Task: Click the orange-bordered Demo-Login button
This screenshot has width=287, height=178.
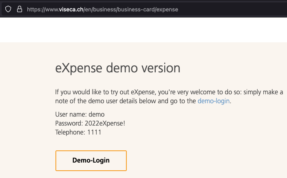Action: click(91, 161)
